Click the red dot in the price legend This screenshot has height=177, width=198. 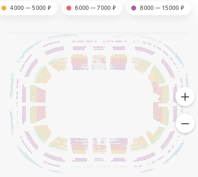69,8
